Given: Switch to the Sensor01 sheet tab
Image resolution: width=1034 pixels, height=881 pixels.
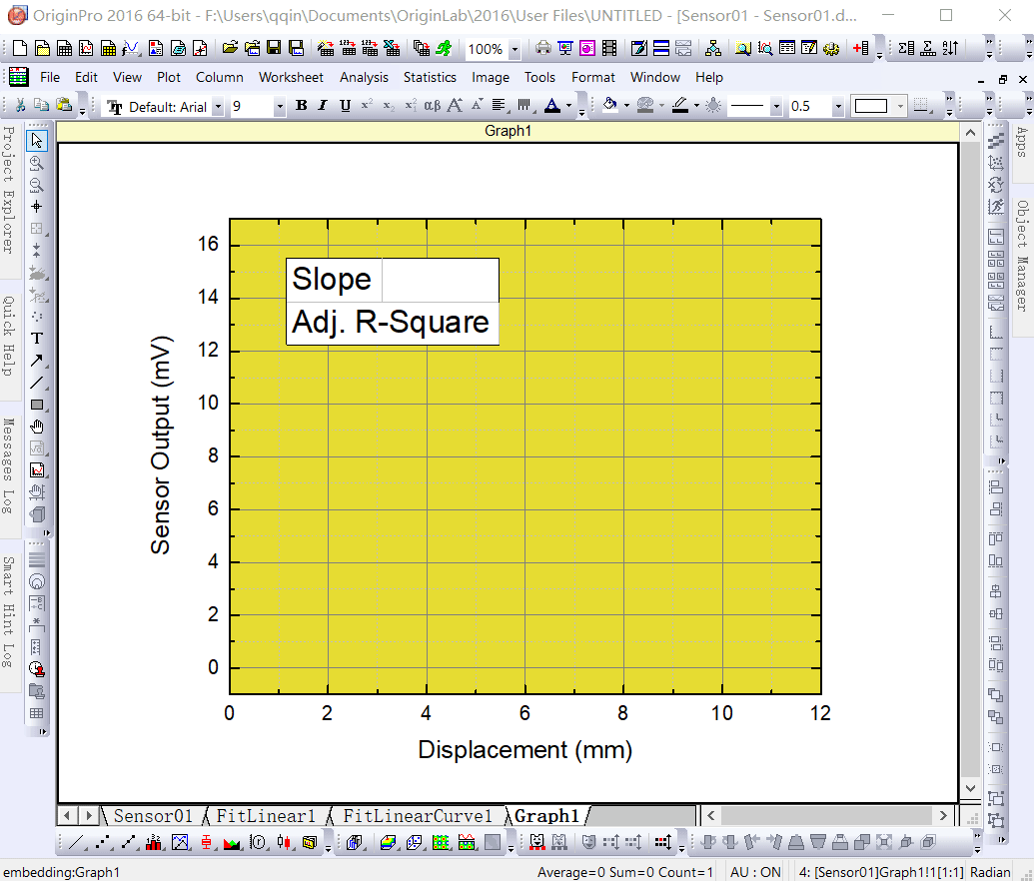Looking at the screenshot, I should [x=153, y=816].
